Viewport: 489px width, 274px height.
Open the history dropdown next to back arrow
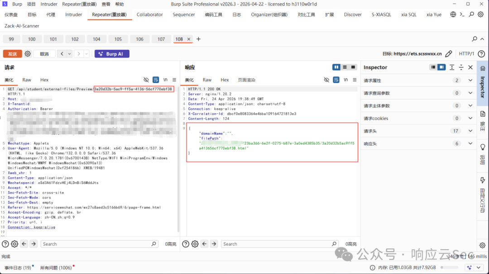click(x=69, y=54)
